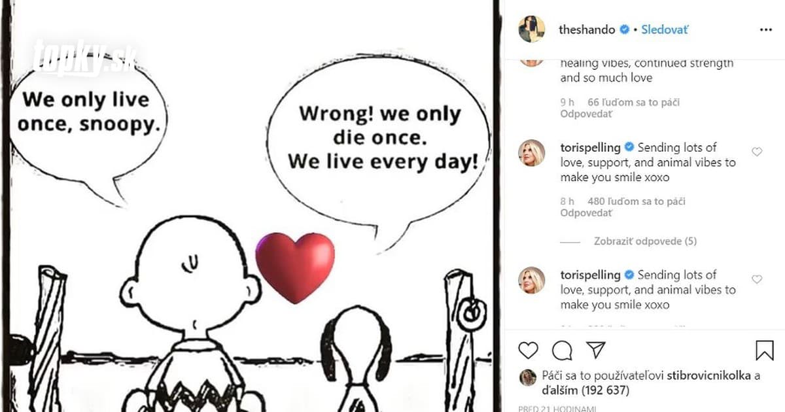Open the comment speech bubble icon

click(562, 351)
